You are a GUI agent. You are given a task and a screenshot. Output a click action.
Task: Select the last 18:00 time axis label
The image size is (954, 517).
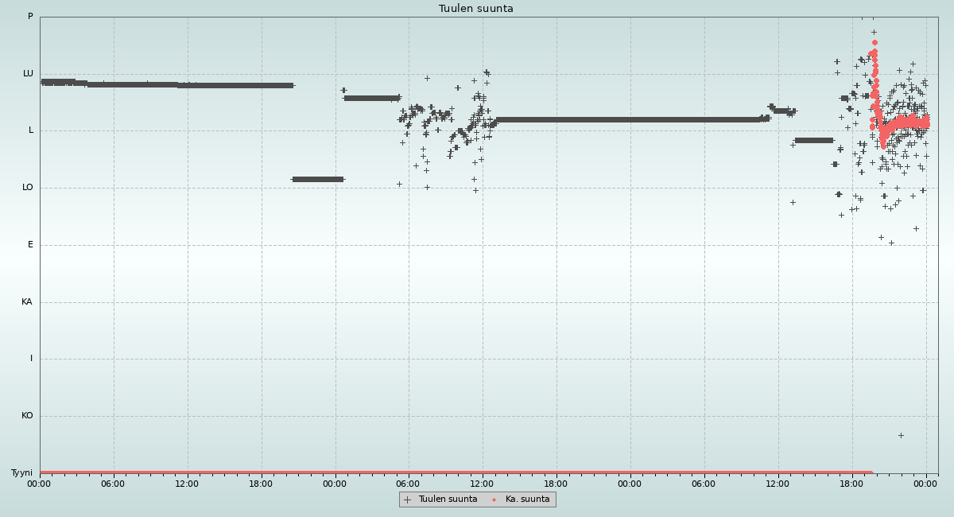click(851, 484)
